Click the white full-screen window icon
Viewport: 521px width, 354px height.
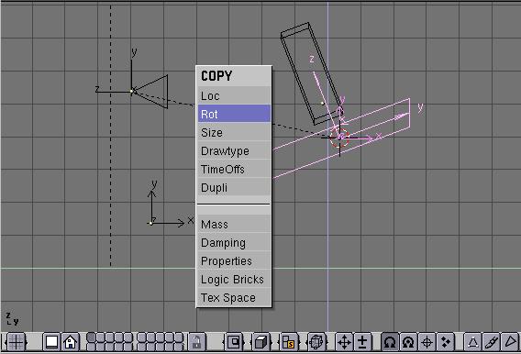click(51, 342)
